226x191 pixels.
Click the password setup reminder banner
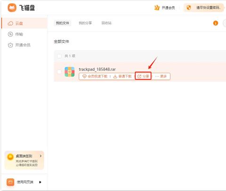[203, 8]
